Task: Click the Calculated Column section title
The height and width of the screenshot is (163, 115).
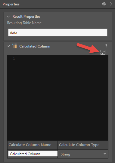Action: click(x=35, y=46)
